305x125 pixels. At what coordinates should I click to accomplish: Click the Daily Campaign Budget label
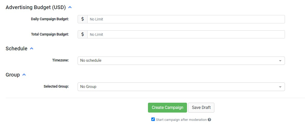50,19
